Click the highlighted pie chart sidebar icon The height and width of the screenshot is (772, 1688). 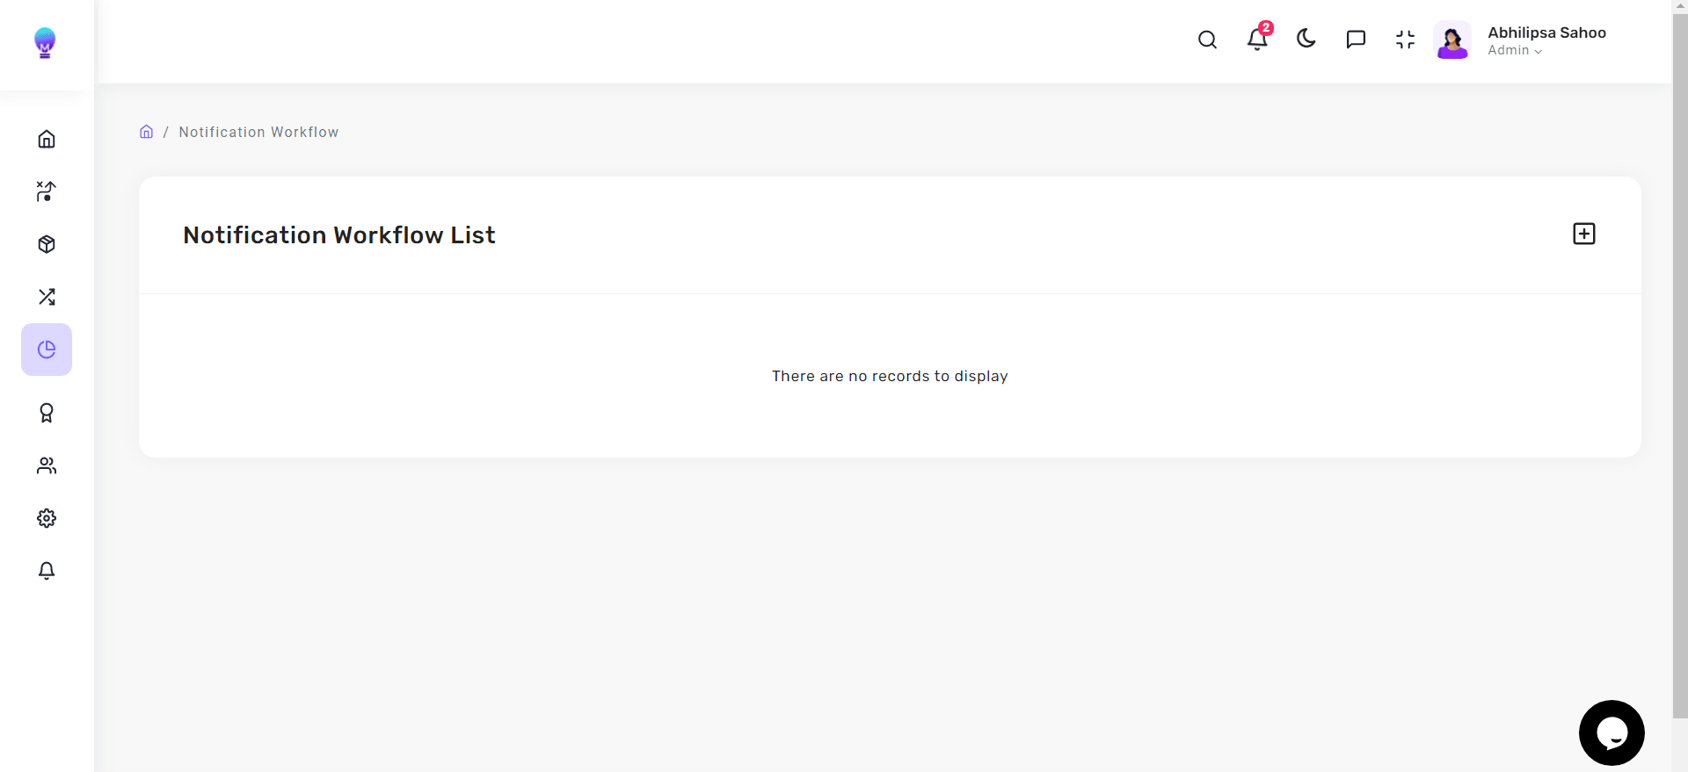coord(46,349)
